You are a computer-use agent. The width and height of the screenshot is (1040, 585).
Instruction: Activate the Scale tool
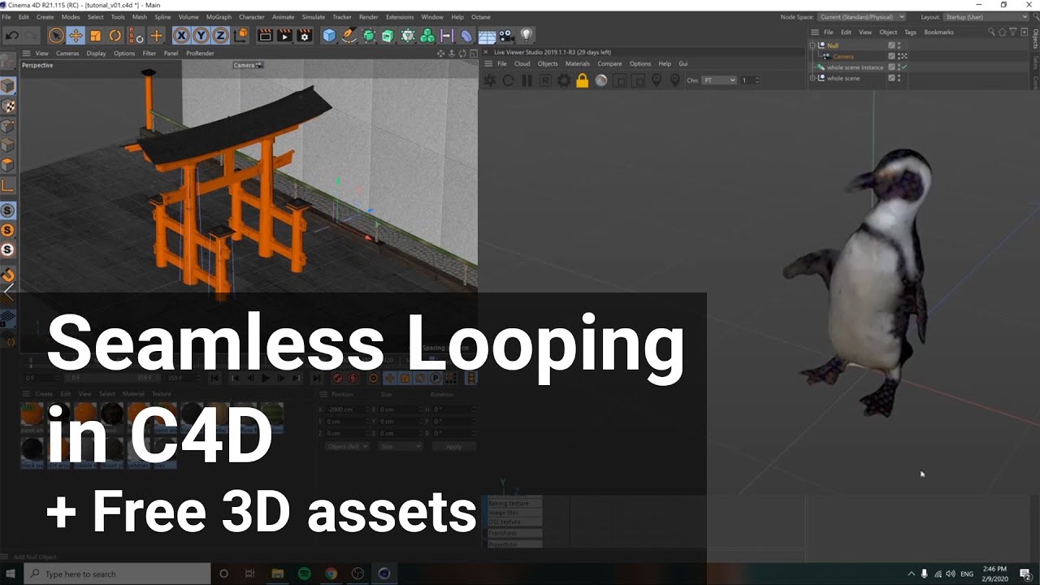pyautogui.click(x=95, y=36)
